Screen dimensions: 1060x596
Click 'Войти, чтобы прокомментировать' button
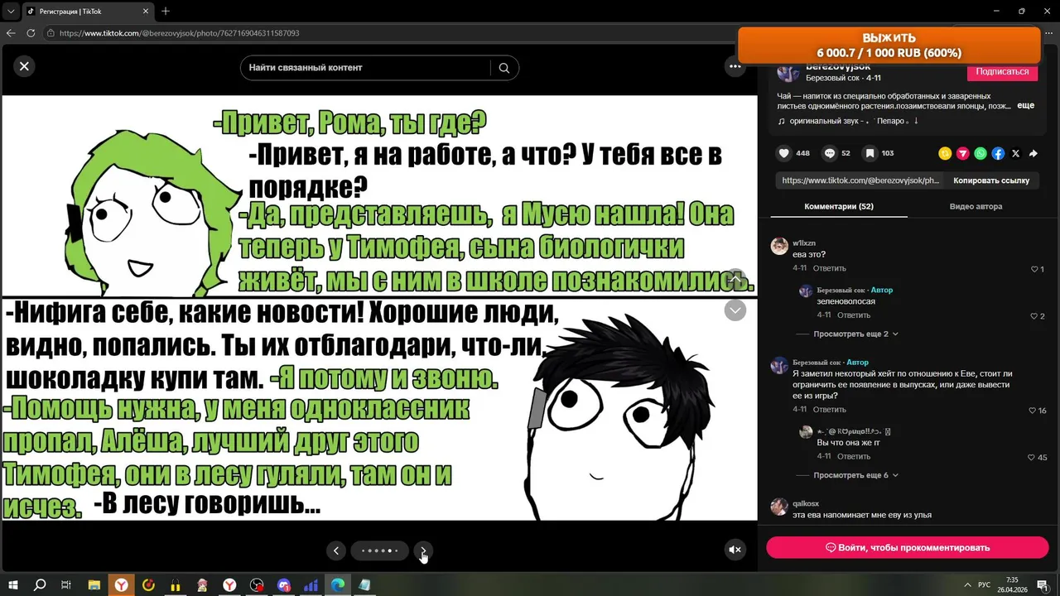[907, 547]
